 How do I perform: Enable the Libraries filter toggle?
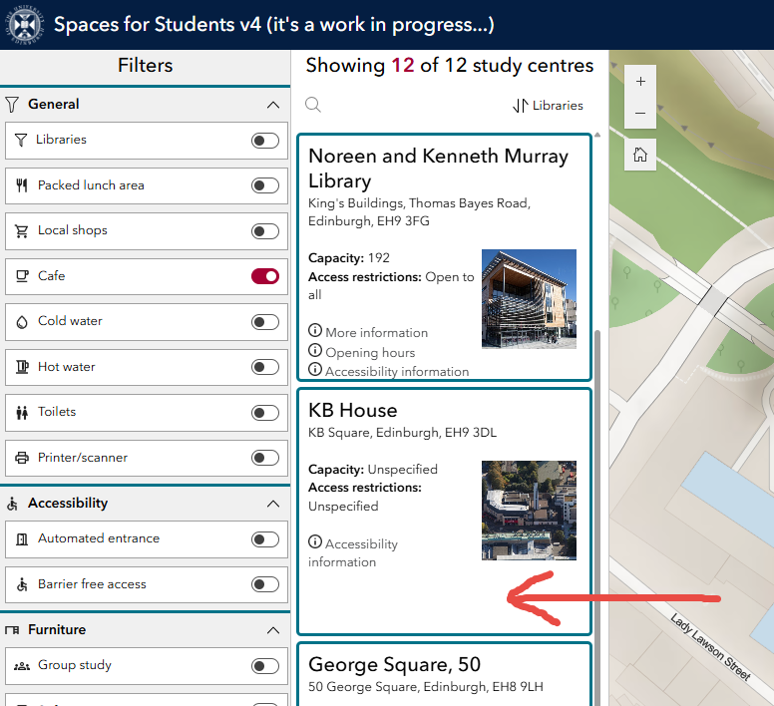tap(265, 141)
